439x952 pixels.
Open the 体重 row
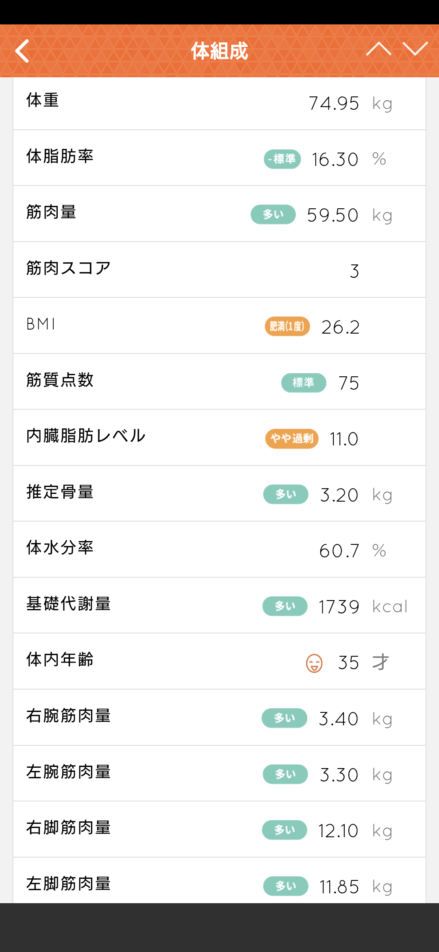(219, 103)
